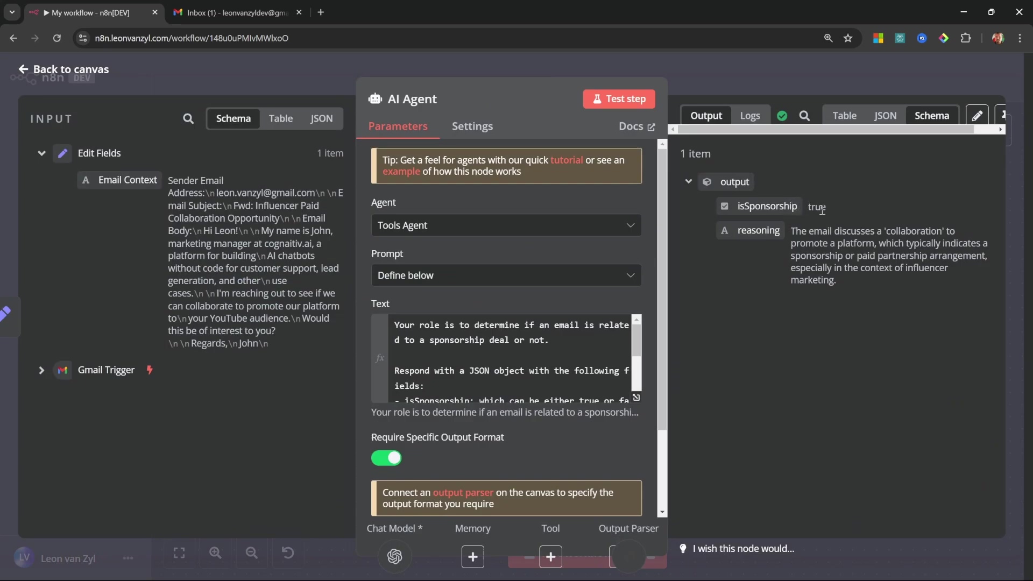Open browser extensions puzzle icon

pos(966,38)
